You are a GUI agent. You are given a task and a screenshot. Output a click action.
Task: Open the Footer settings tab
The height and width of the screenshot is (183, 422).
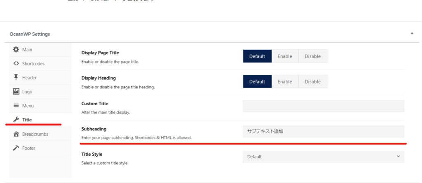[x=30, y=148]
